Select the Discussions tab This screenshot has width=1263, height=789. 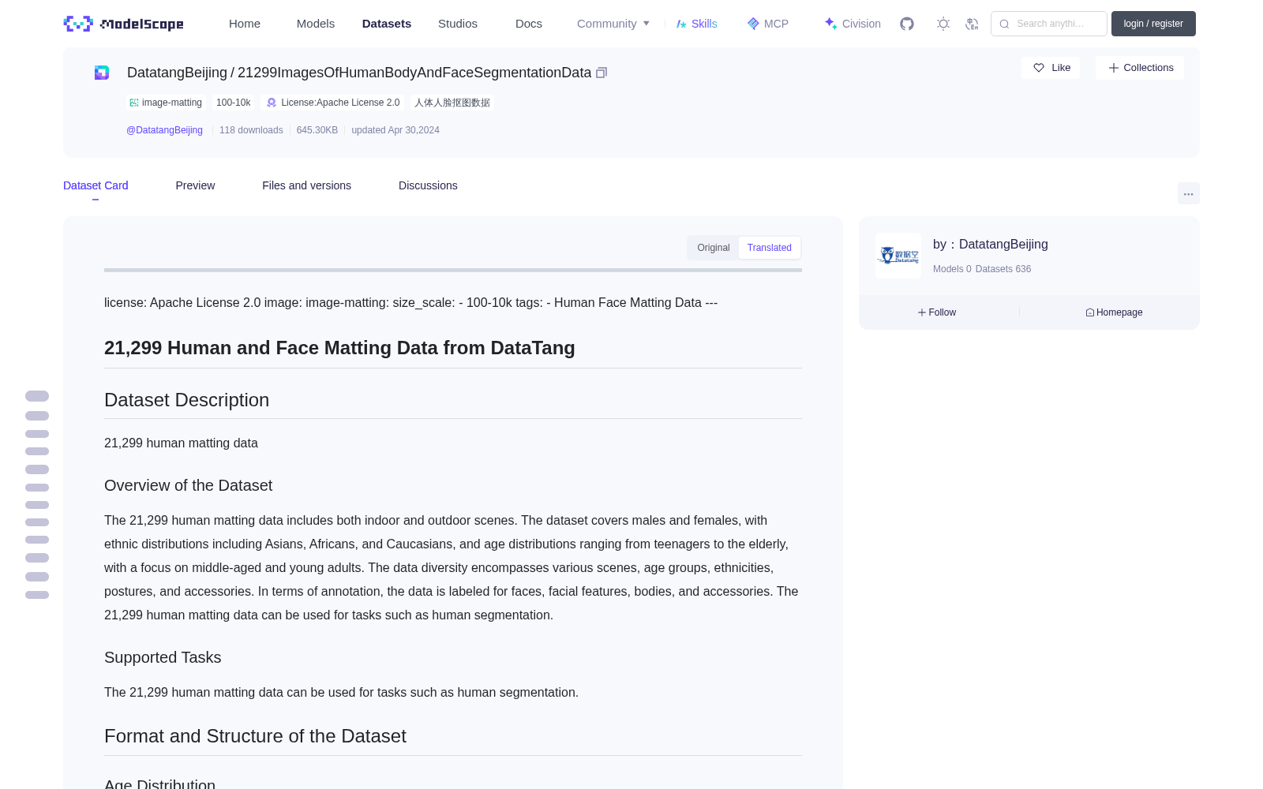click(x=428, y=185)
